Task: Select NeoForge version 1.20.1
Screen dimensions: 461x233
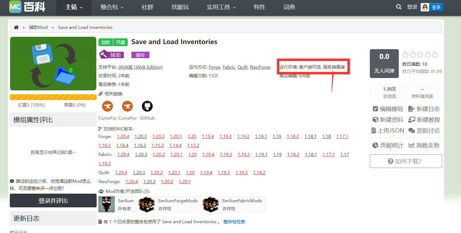Action: [185, 182]
